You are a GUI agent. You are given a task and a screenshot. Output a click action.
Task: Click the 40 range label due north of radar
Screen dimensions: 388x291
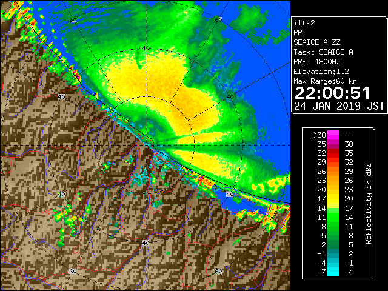tap(145, 48)
